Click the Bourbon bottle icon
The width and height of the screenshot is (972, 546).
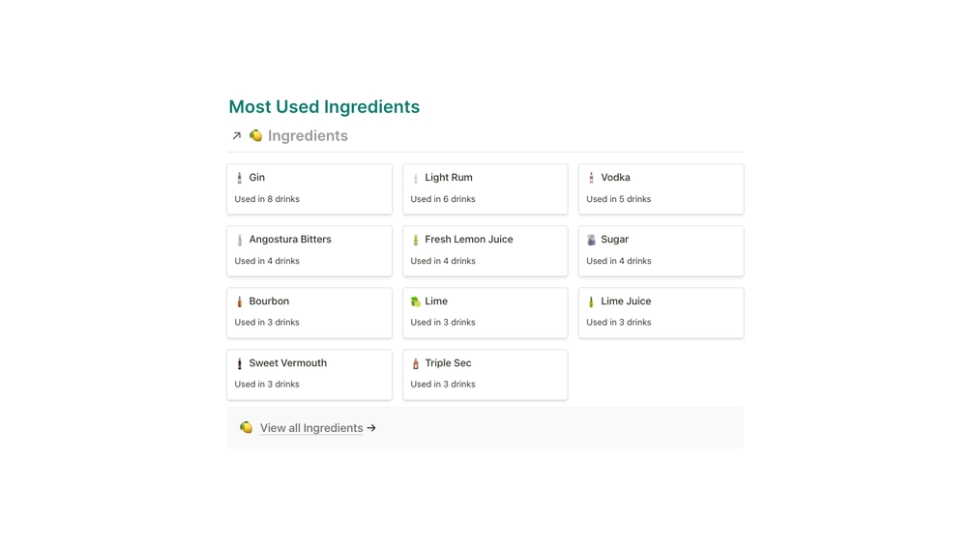coord(240,302)
